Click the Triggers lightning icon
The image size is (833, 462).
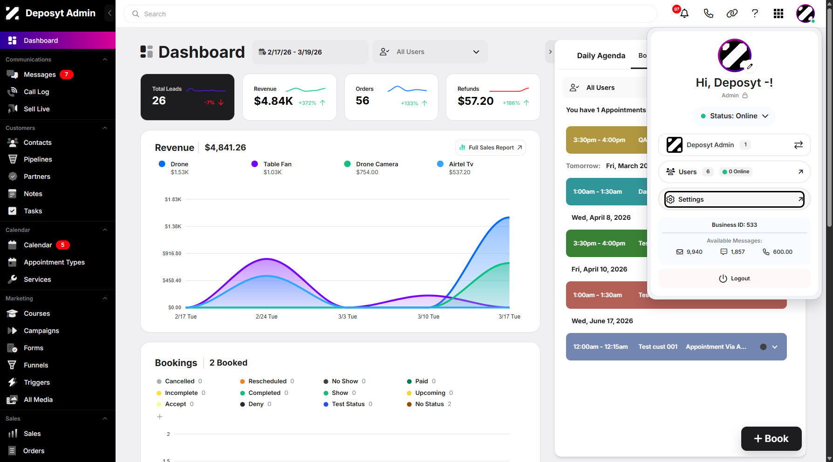tap(13, 382)
